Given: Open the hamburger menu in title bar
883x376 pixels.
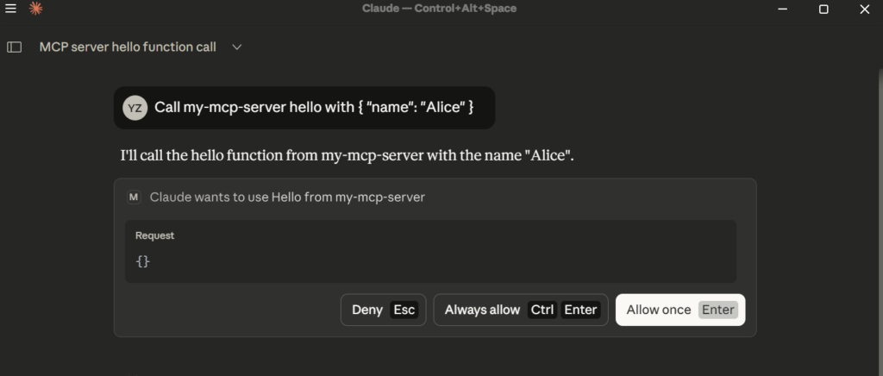Looking at the screenshot, I should click(x=11, y=9).
